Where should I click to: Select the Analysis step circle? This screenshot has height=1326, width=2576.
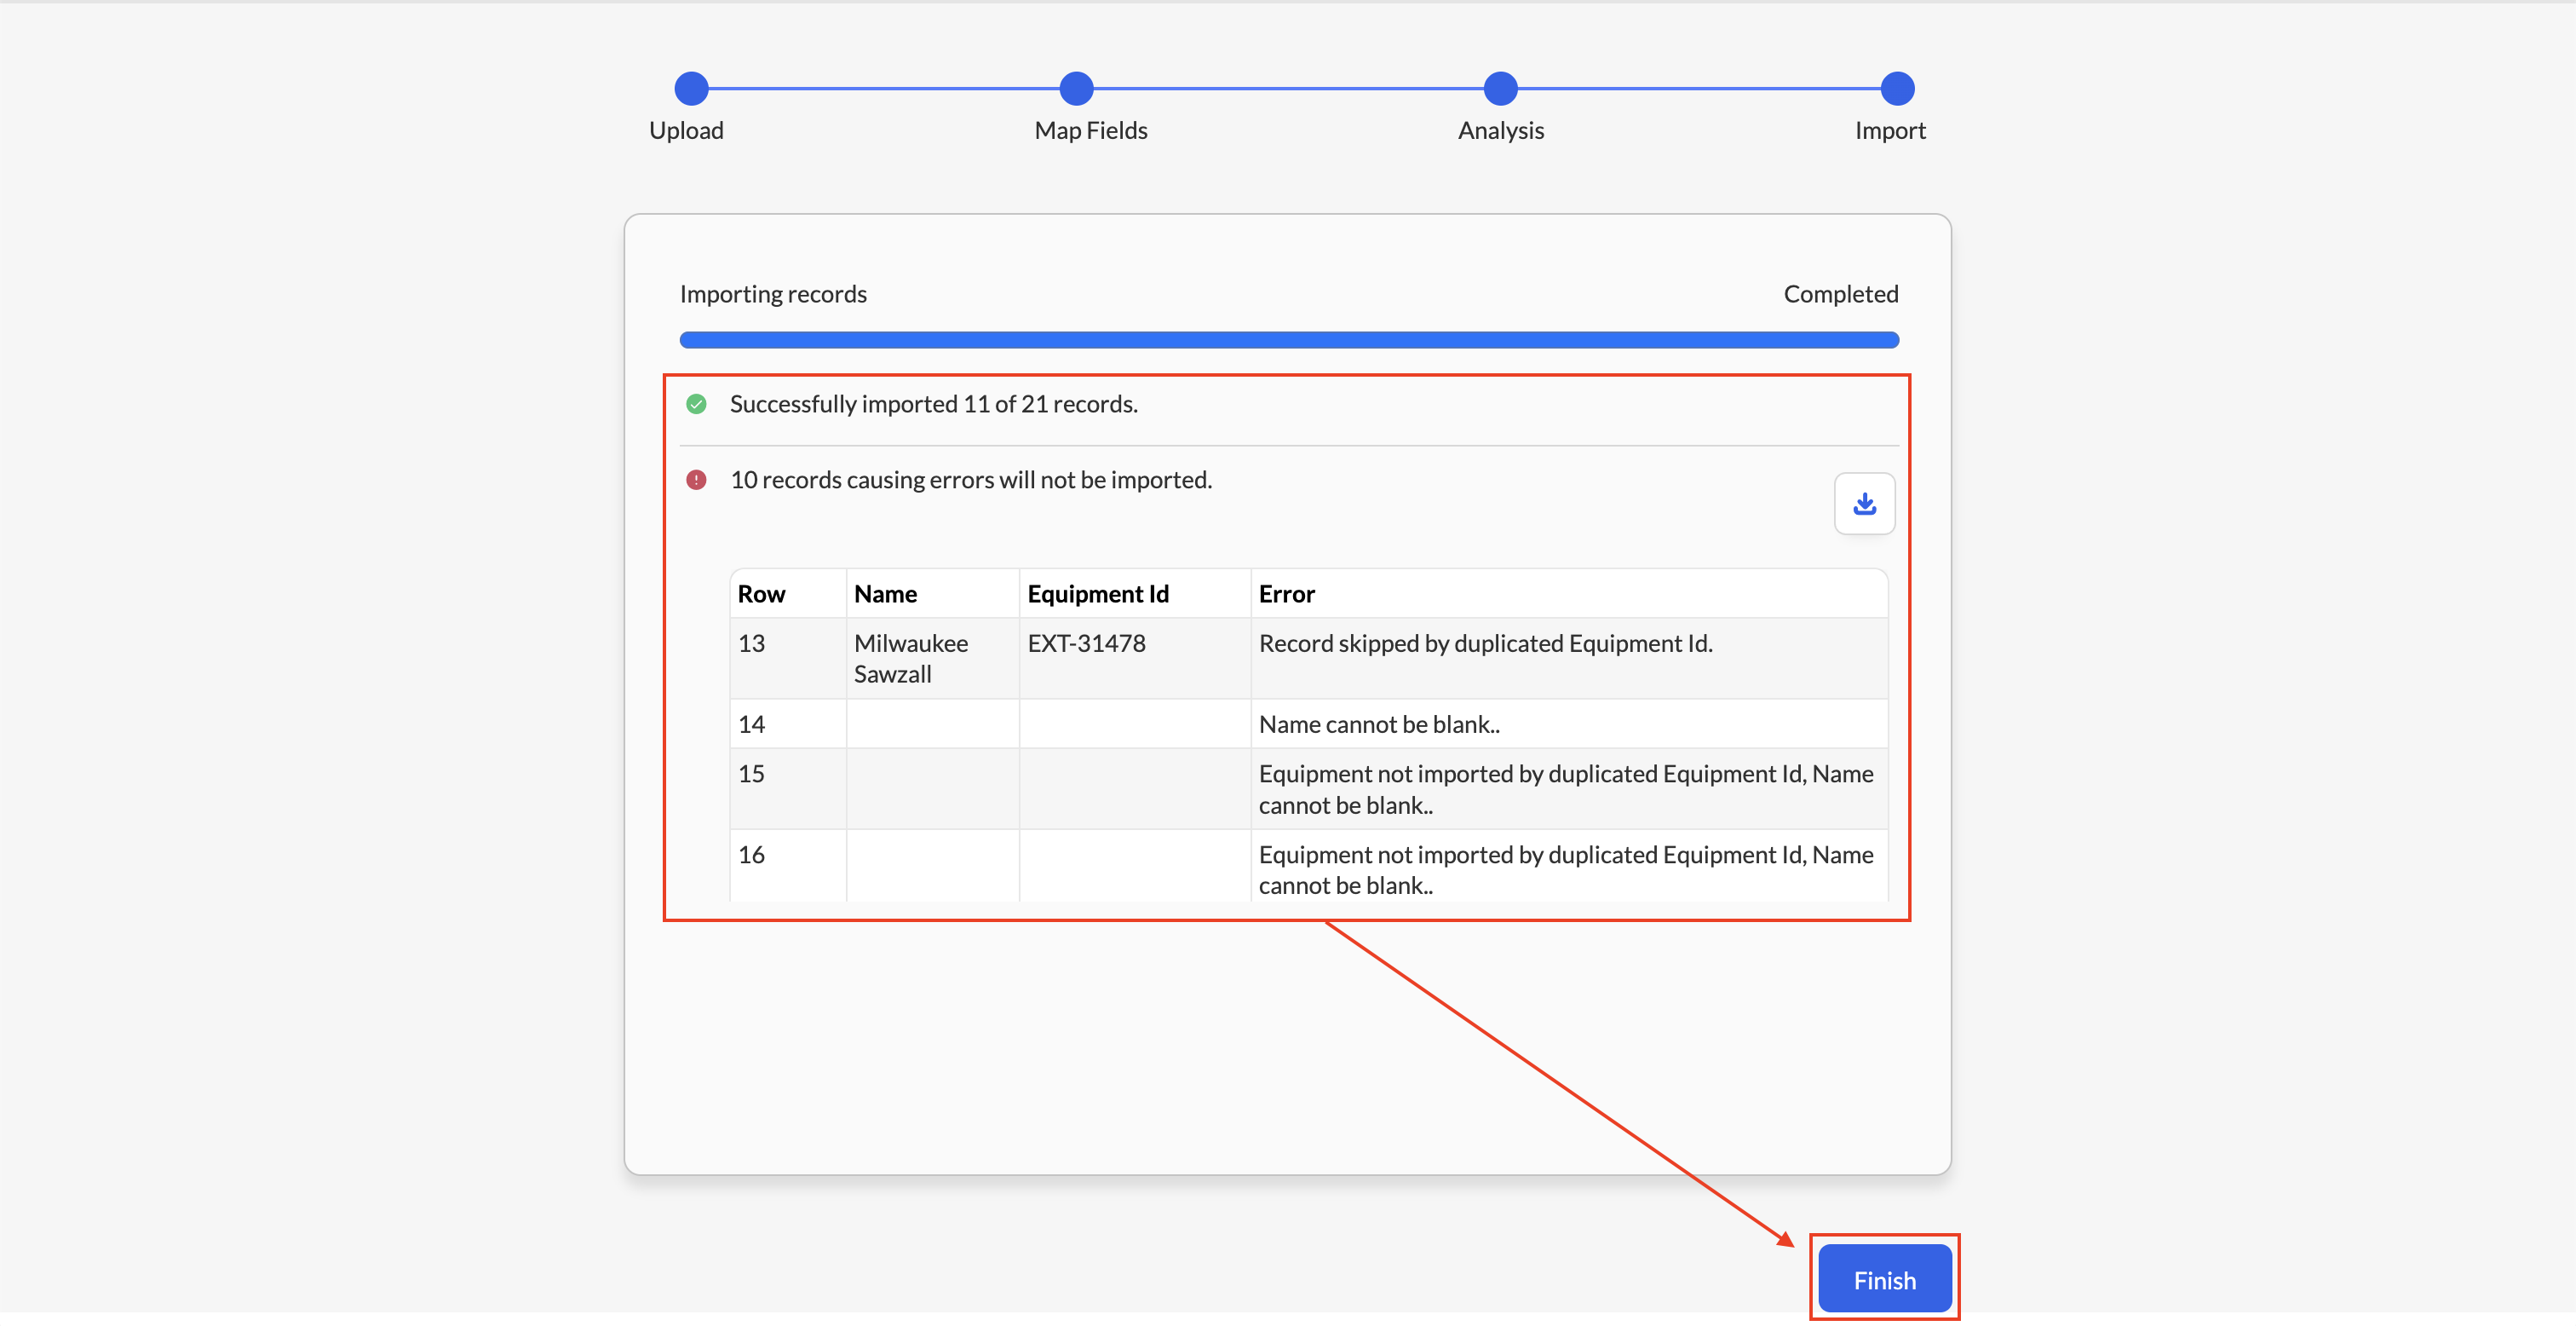point(1500,88)
